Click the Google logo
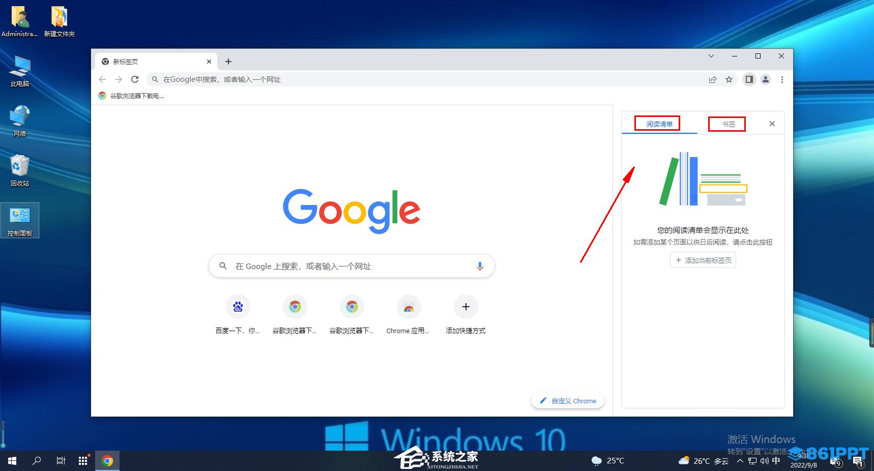Image resolution: width=874 pixels, height=471 pixels. pos(352,211)
